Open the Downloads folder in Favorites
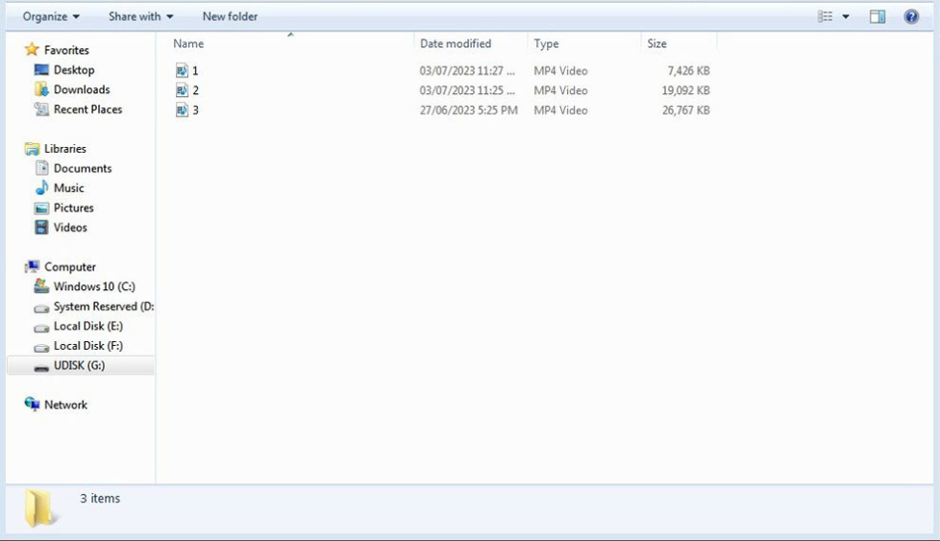Viewport: 940px width, 541px height. coord(82,89)
